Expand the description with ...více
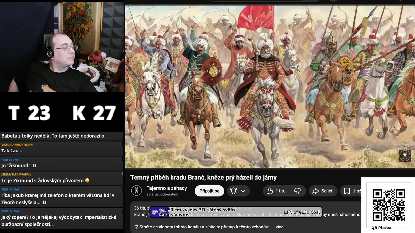This screenshot has height=233, width=415. point(278,227)
